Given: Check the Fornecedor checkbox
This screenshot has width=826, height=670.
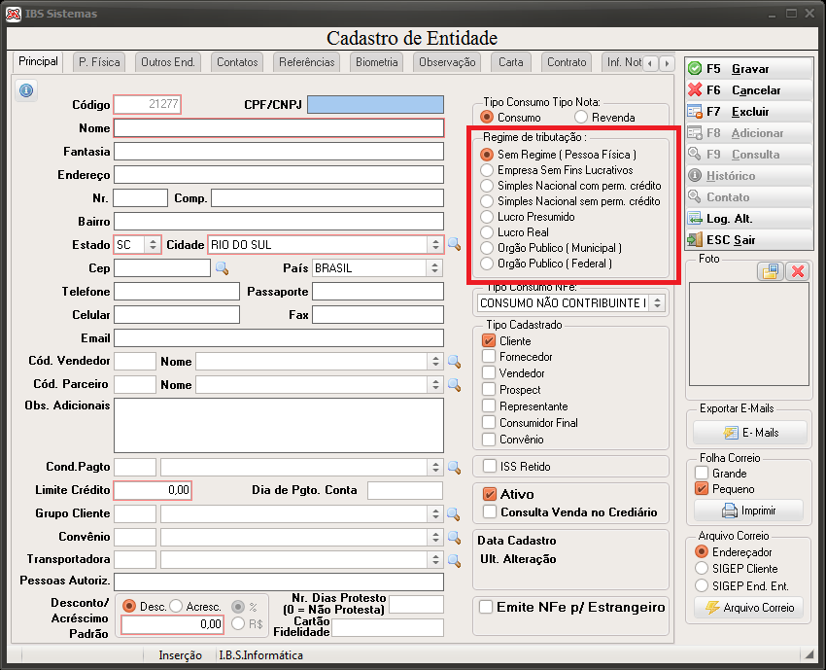Looking at the screenshot, I should tap(489, 356).
